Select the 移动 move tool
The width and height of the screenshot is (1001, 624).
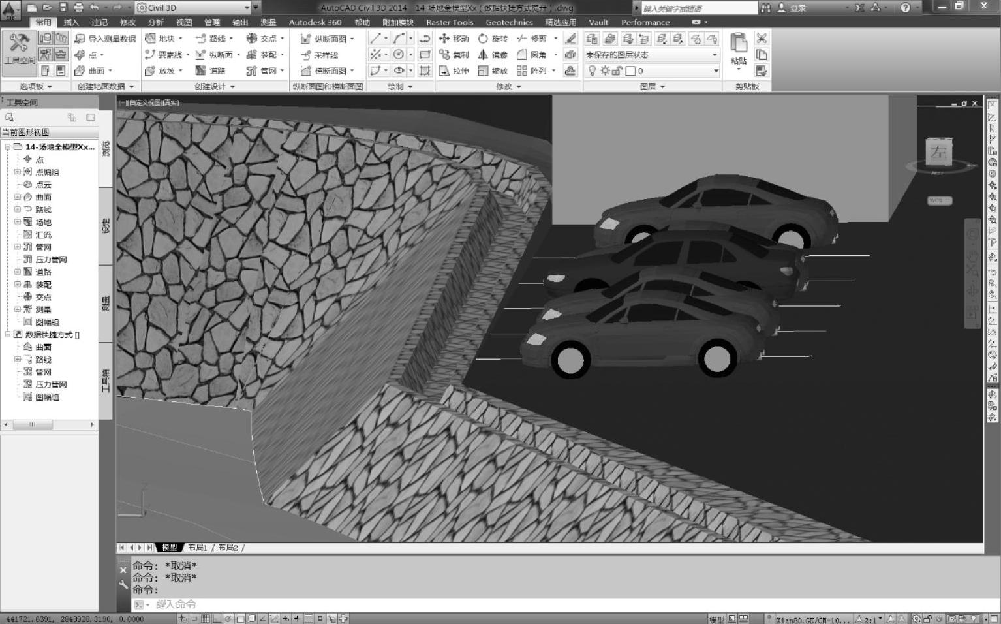pos(454,39)
